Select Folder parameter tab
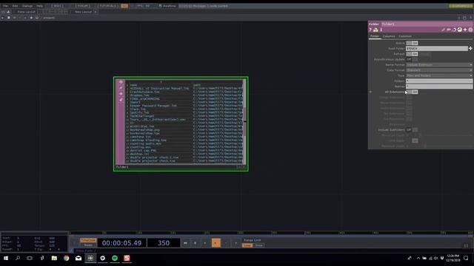The width and height of the screenshot is (474, 266). [375, 36]
